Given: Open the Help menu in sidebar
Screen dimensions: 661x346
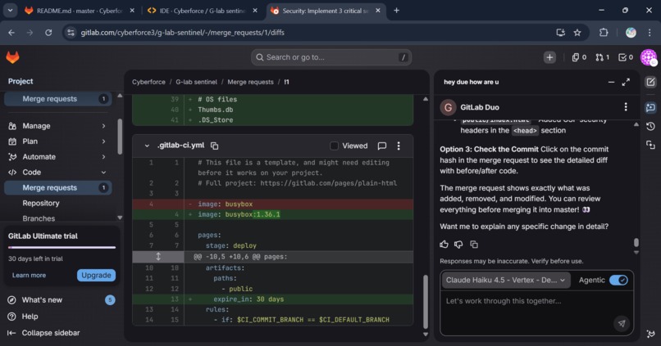Looking at the screenshot, I should (30, 317).
